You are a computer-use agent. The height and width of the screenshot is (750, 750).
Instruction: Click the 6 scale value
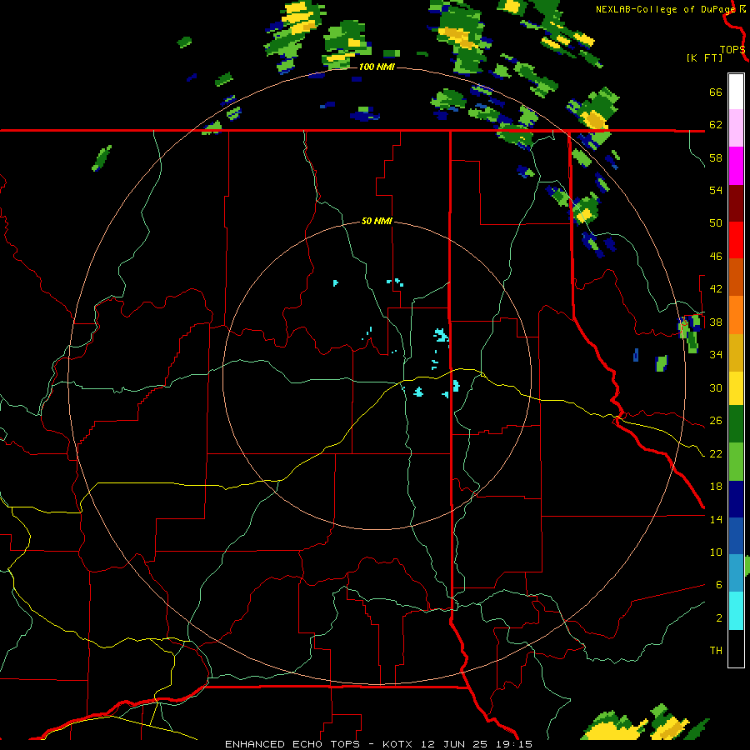pos(719,585)
